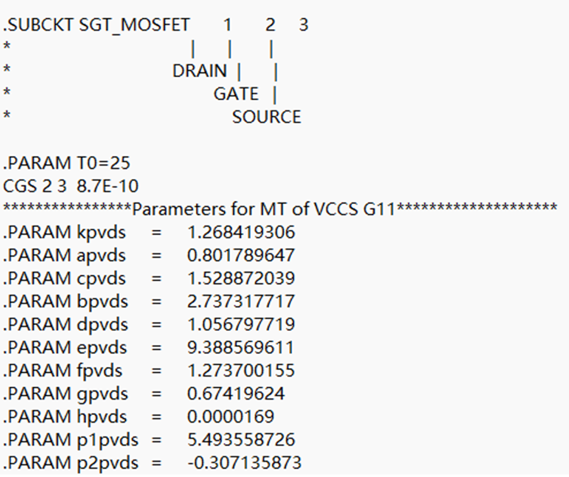
Task: Click the SOURCE pin label
Action: [x=267, y=117]
